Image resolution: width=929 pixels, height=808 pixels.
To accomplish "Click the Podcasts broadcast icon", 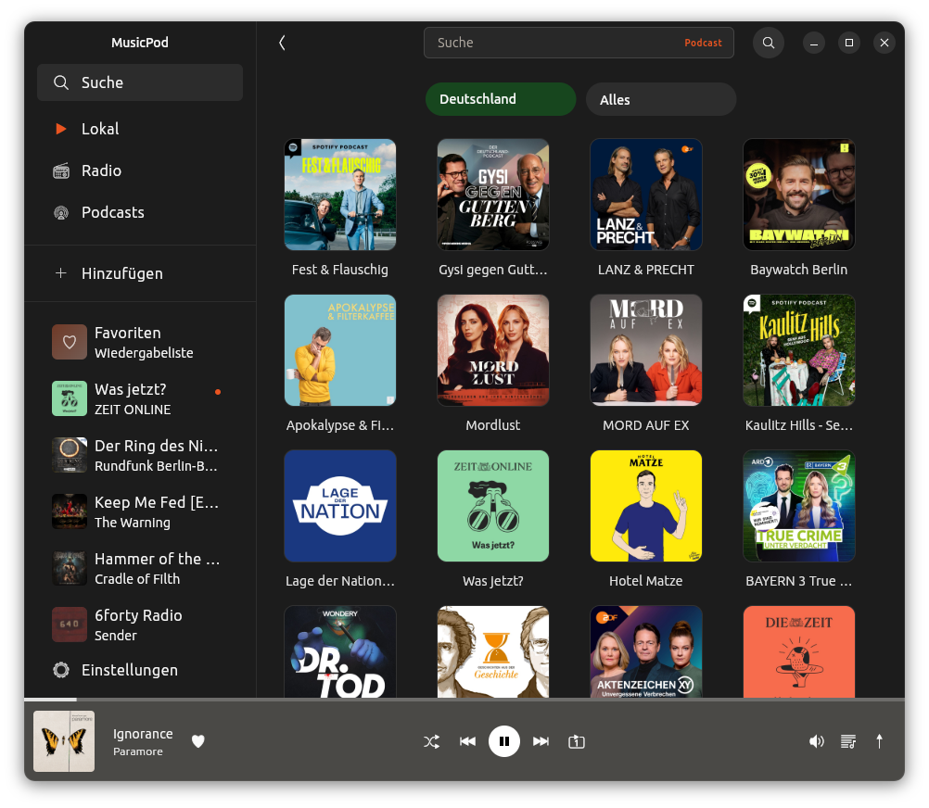I will (x=61, y=212).
